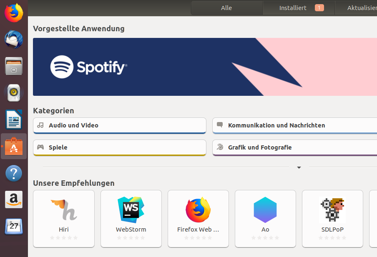This screenshot has height=257, width=377.
Task: Click the SDLPoP pixel character icon
Action: point(332,210)
